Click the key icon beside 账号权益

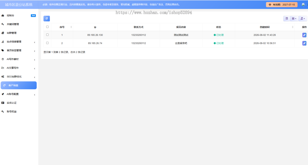click(x=3, y=112)
